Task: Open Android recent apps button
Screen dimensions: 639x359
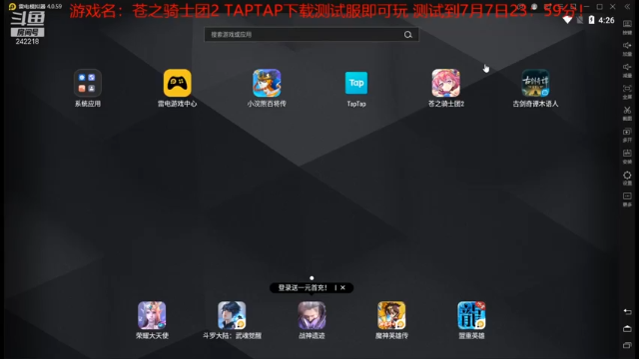Action: 627,345
